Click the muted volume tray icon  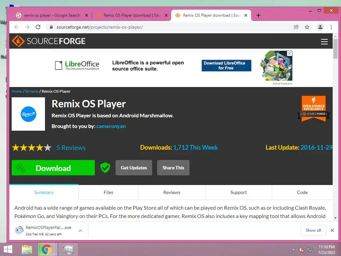coord(301,250)
